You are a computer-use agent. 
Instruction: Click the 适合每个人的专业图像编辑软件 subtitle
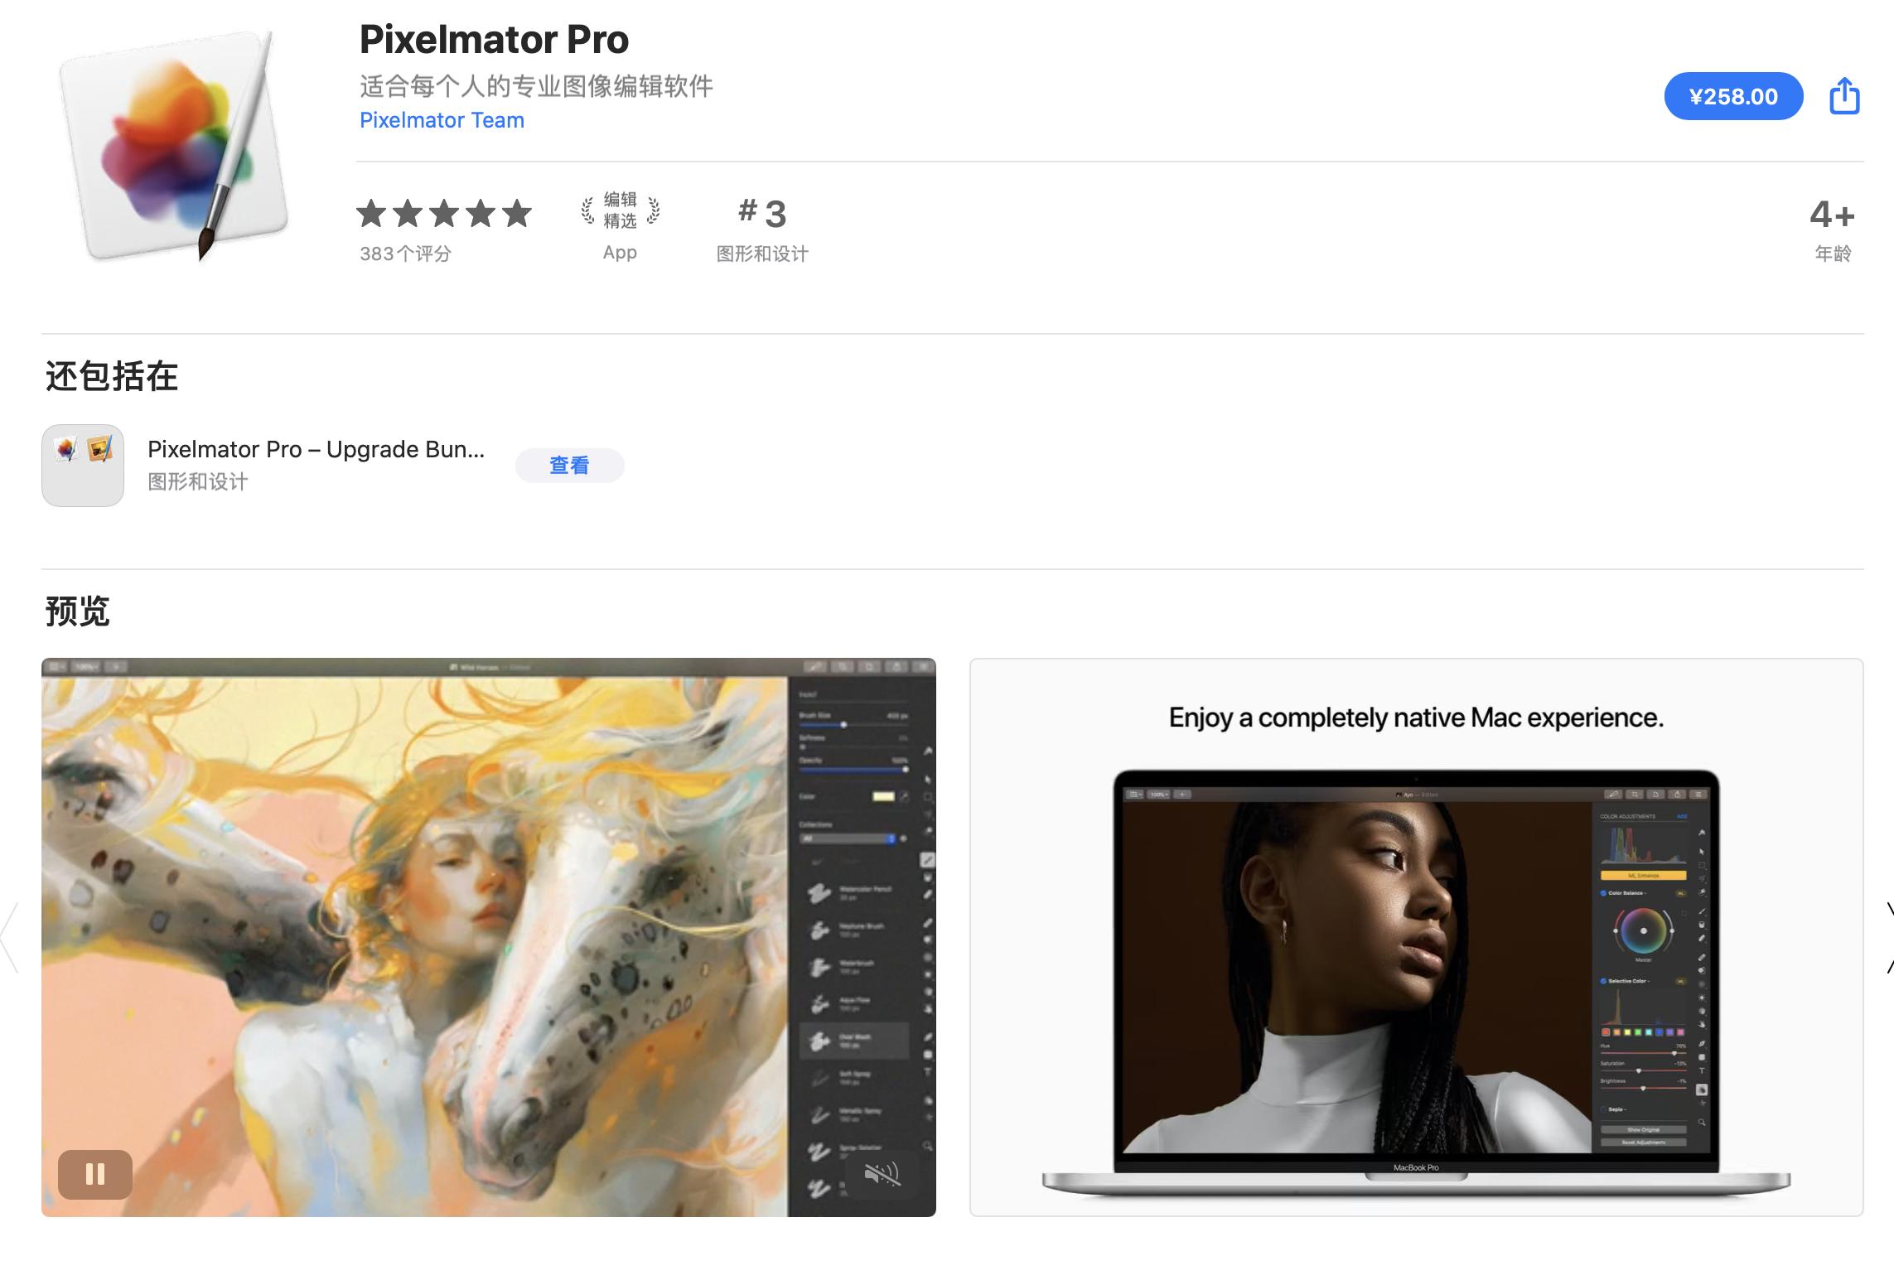pos(536,86)
